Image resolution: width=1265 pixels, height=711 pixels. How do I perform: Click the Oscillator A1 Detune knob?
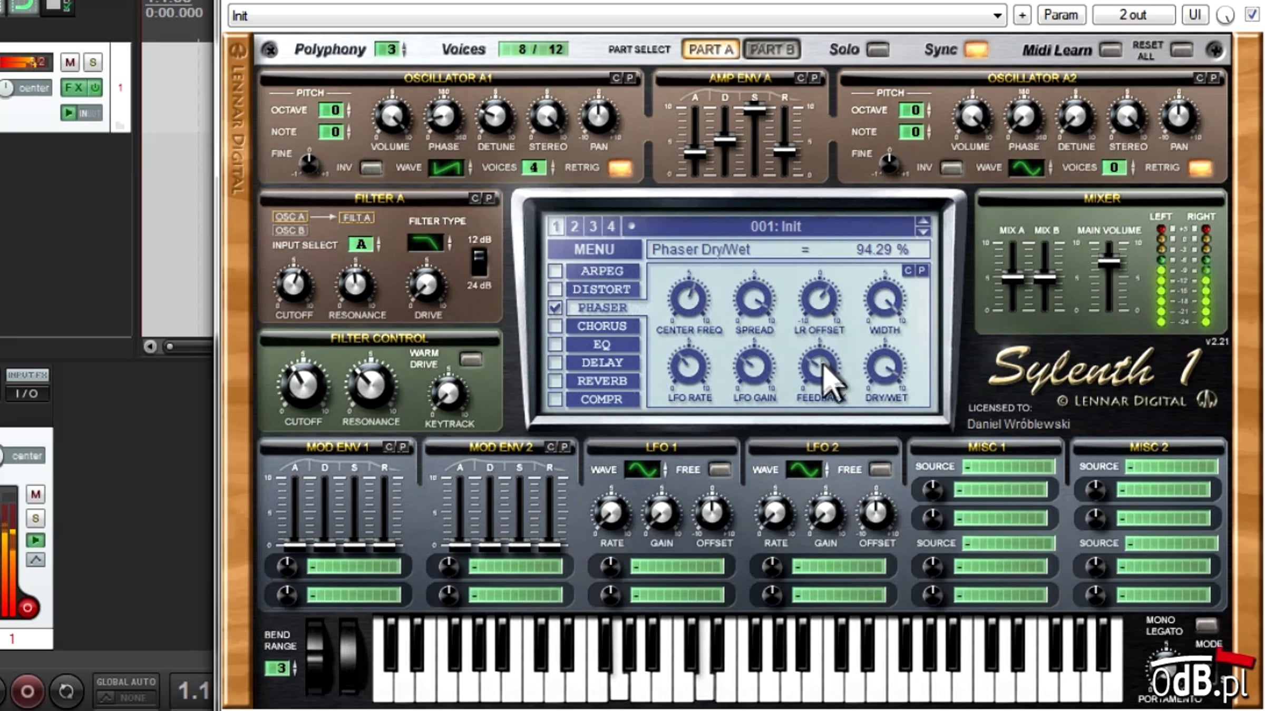[495, 117]
